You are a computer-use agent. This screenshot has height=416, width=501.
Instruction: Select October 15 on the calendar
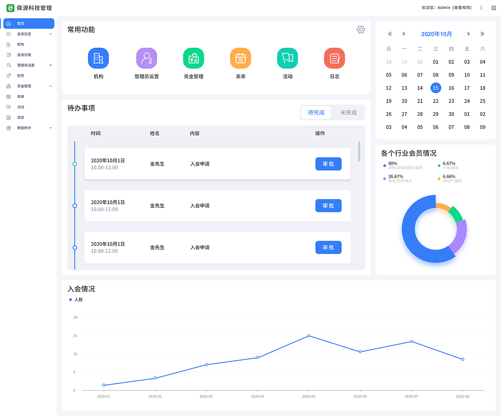436,88
